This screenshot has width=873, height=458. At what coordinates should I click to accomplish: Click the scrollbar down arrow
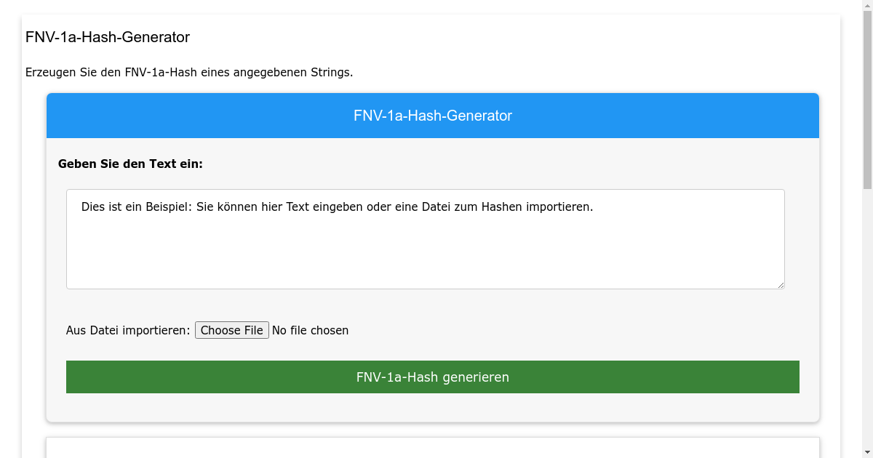click(x=867, y=451)
